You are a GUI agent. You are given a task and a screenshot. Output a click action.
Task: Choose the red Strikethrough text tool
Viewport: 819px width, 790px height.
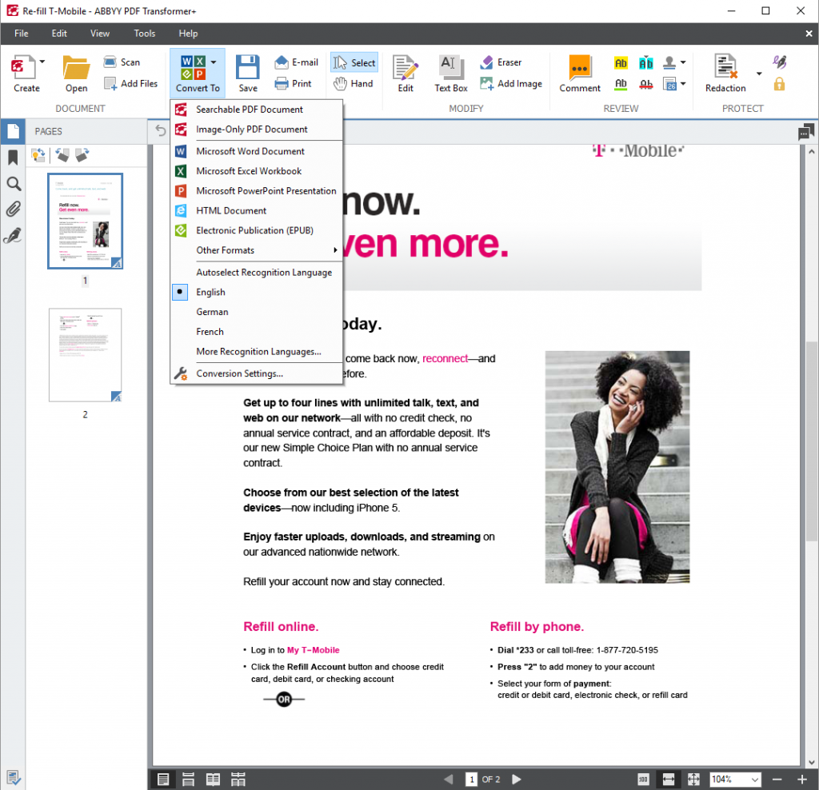click(646, 84)
